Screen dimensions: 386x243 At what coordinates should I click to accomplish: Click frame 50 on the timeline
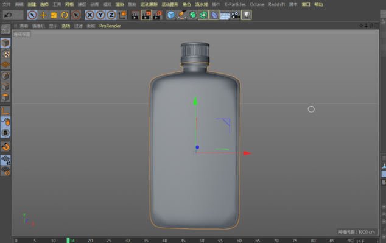pos(202,241)
